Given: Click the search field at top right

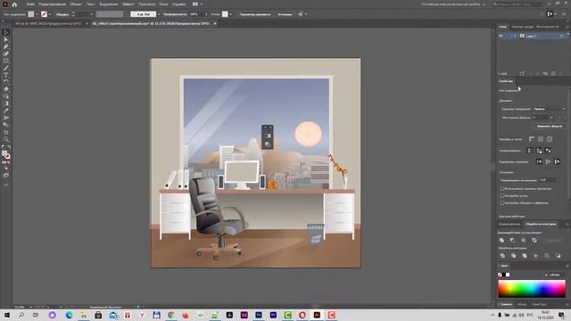Looking at the screenshot, I should pyautogui.click(x=517, y=4).
